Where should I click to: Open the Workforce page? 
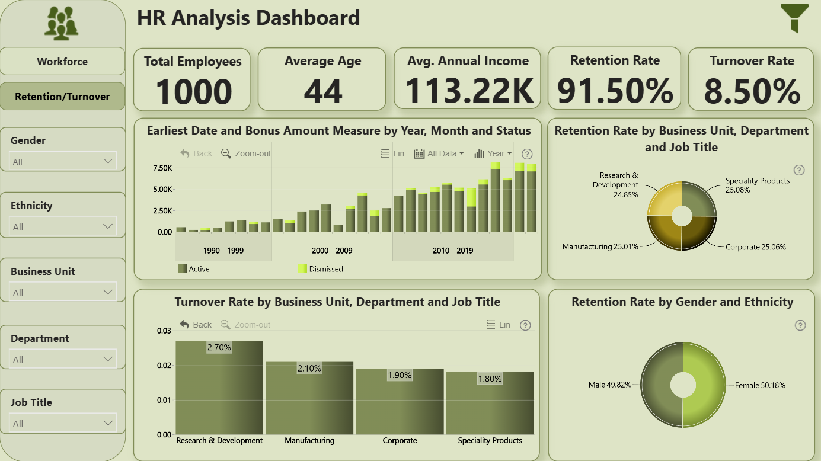pyautogui.click(x=62, y=62)
